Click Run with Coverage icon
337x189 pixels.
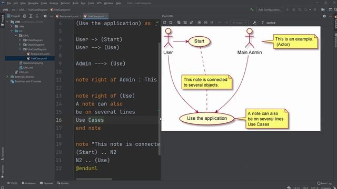(x=300, y=9)
